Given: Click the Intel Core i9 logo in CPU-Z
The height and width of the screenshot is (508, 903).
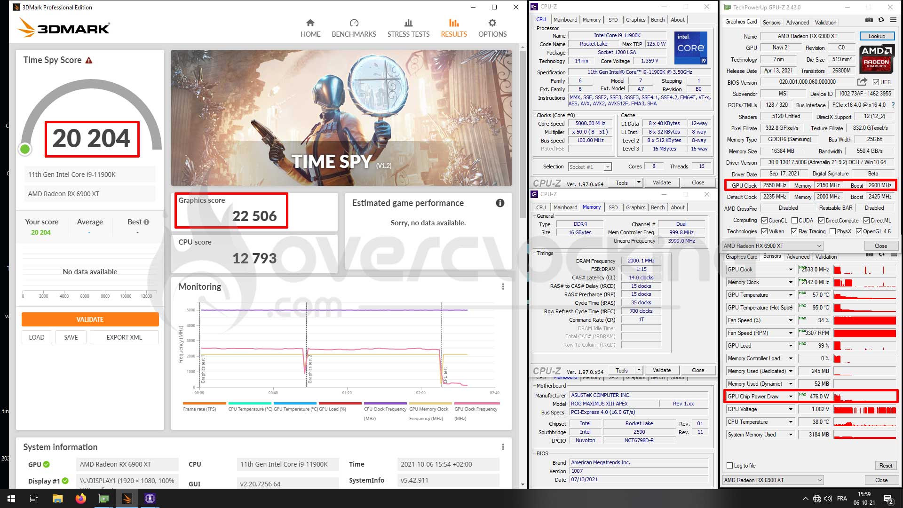Looking at the screenshot, I should pyautogui.click(x=690, y=48).
